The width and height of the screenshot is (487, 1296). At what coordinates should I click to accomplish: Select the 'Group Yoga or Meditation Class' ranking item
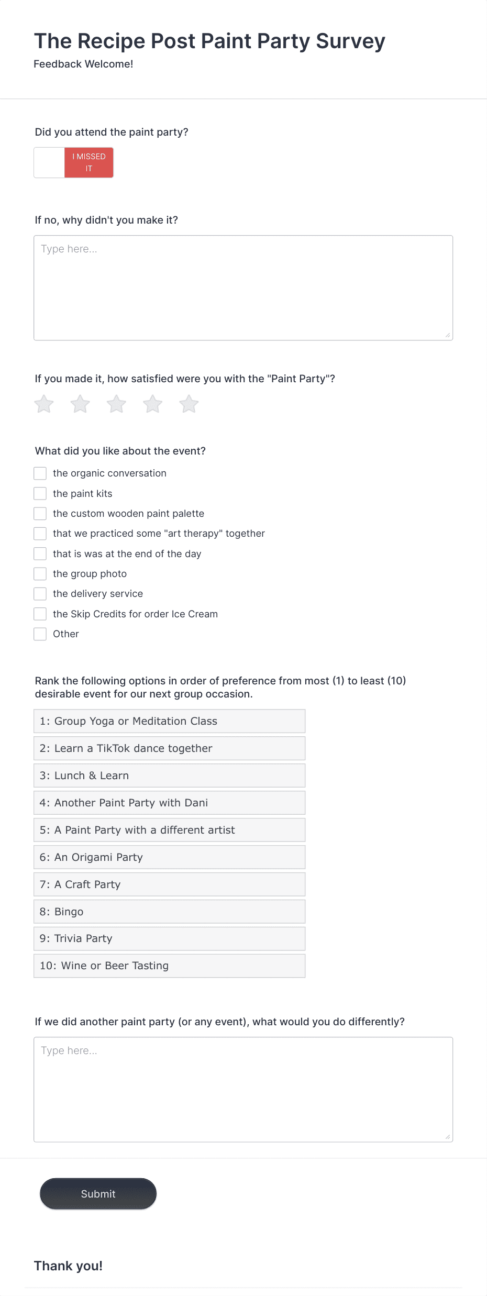pos(169,721)
